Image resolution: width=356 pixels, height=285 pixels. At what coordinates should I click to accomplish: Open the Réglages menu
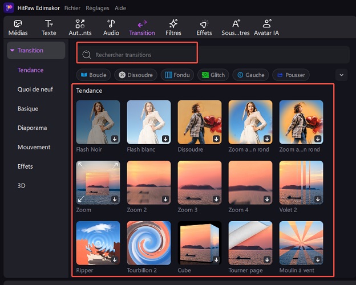pos(98,8)
